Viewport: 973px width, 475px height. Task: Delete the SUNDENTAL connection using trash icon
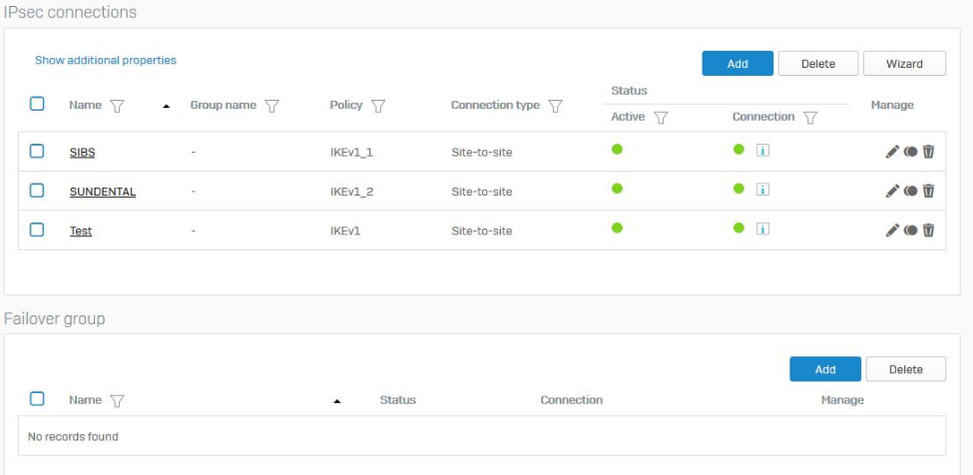click(928, 191)
